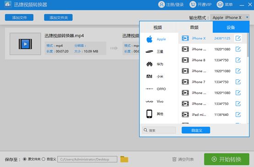Click the 搜索 search field
This screenshot has width=254, height=167.
159,130
